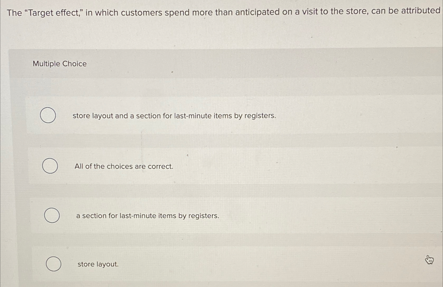Click the question text about the Target effect

point(221,12)
